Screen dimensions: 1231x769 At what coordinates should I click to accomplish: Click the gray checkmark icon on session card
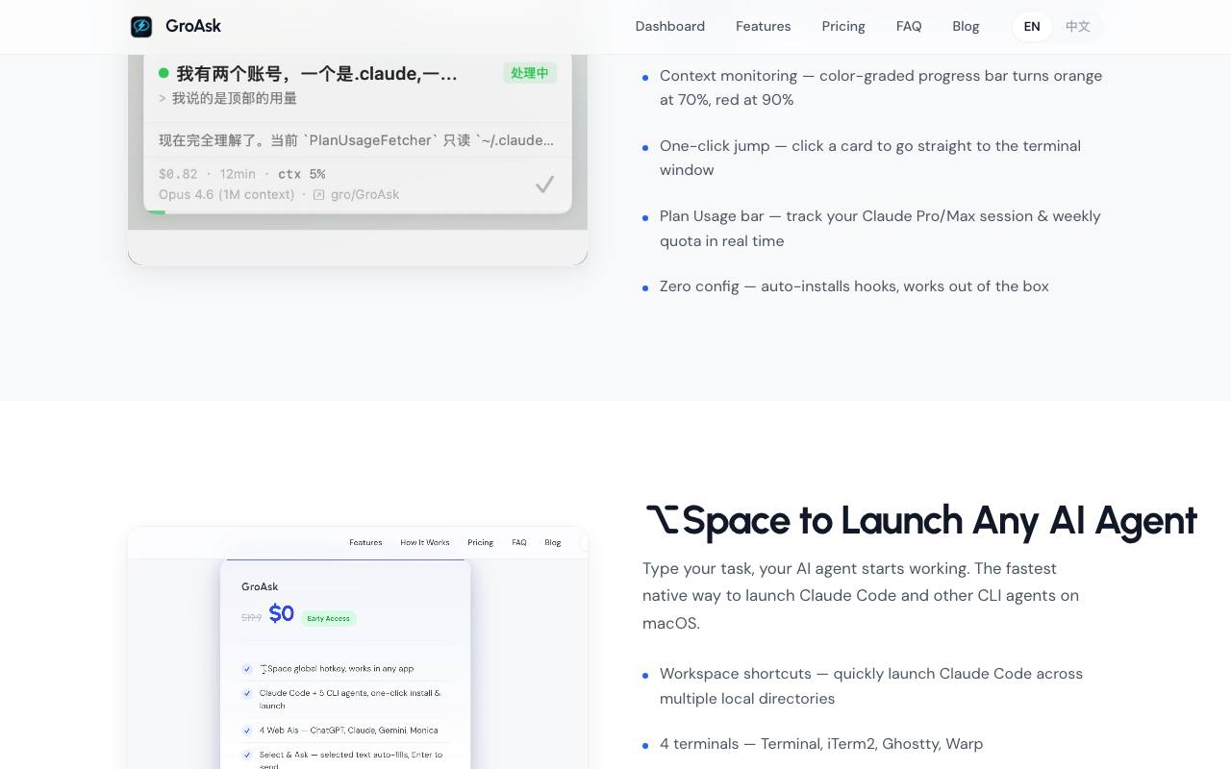pyautogui.click(x=544, y=184)
